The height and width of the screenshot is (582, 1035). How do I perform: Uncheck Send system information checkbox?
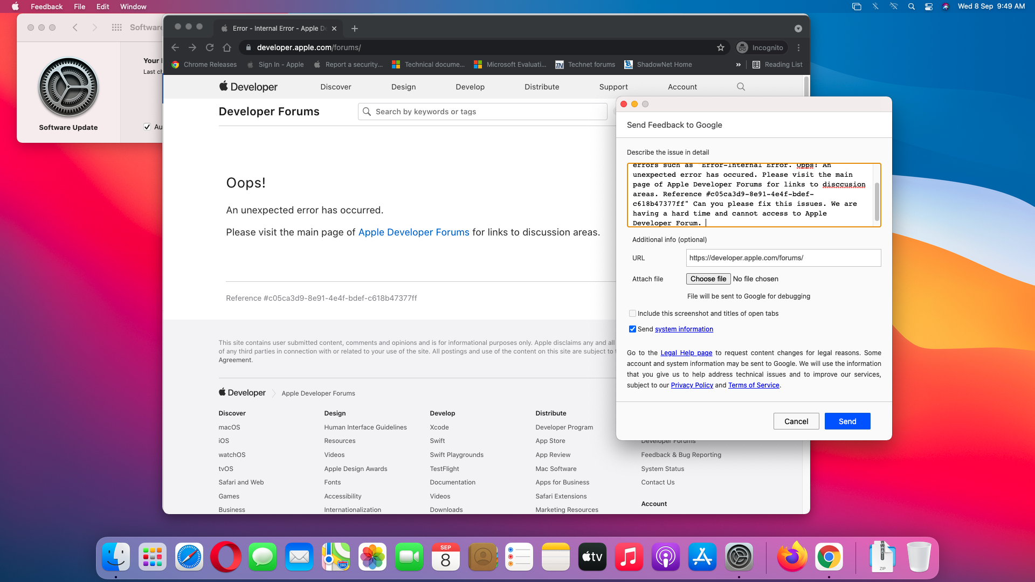[632, 329]
